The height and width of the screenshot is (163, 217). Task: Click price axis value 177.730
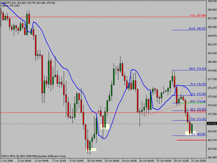[212, 79]
